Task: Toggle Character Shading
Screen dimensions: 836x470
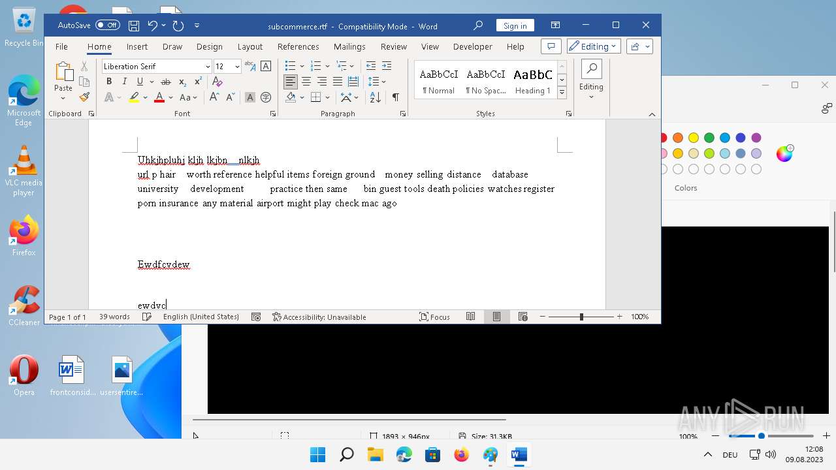Action: 249,97
